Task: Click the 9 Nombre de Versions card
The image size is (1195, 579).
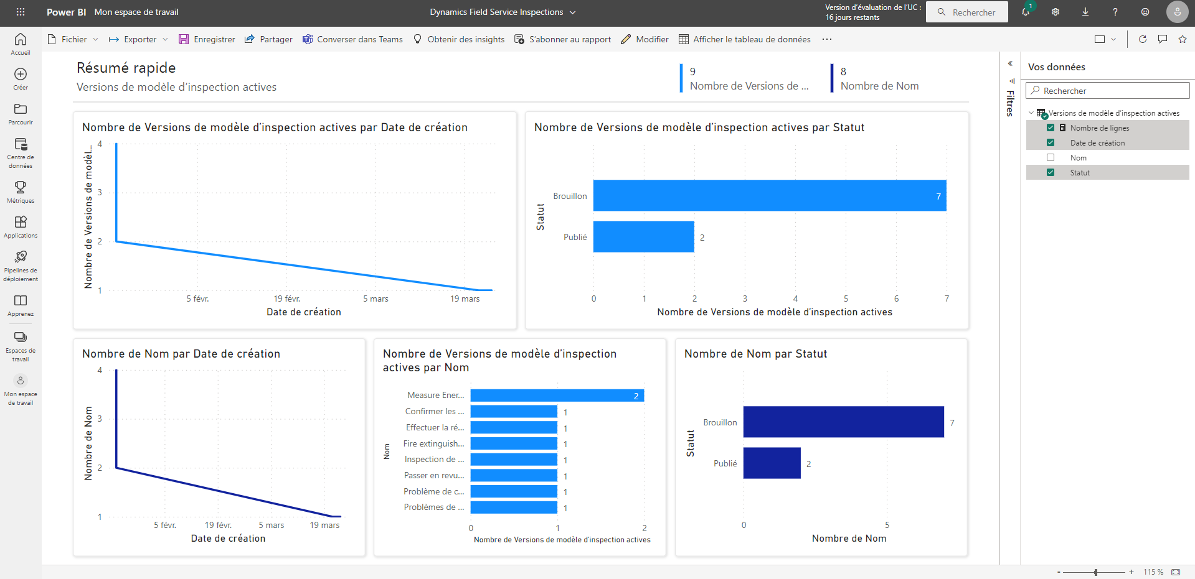Action: click(x=745, y=78)
